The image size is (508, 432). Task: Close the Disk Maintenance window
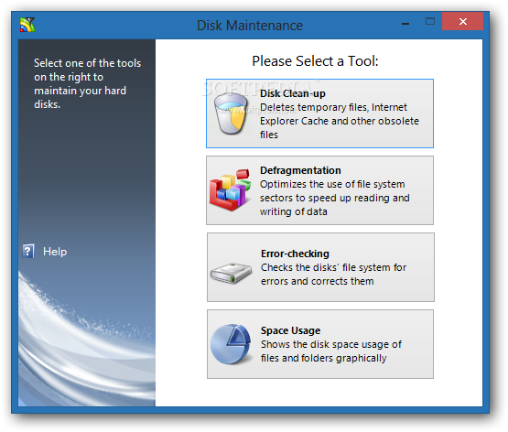[x=462, y=21]
